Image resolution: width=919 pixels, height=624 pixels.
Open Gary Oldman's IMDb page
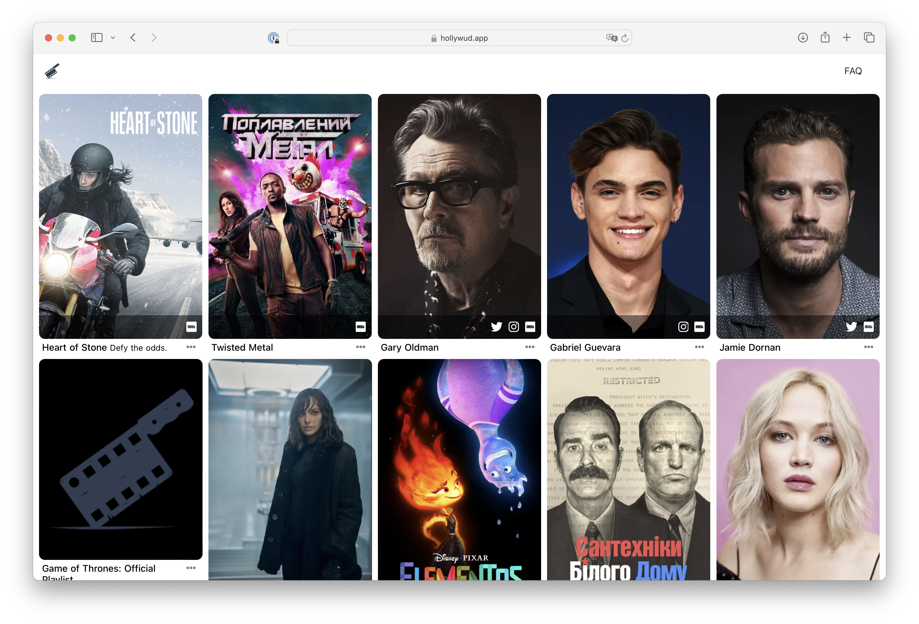pyautogui.click(x=530, y=327)
